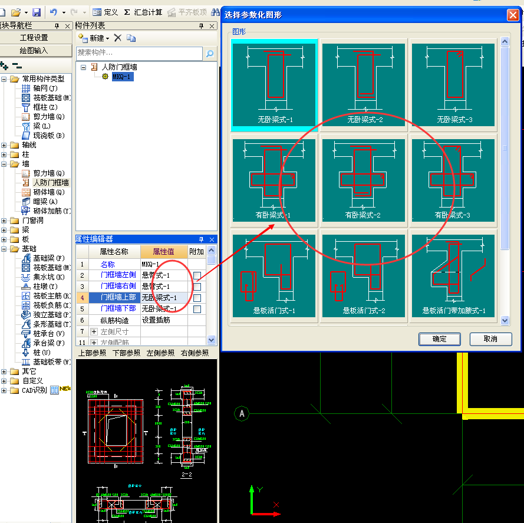Click the search magnifier icon

coord(209,54)
